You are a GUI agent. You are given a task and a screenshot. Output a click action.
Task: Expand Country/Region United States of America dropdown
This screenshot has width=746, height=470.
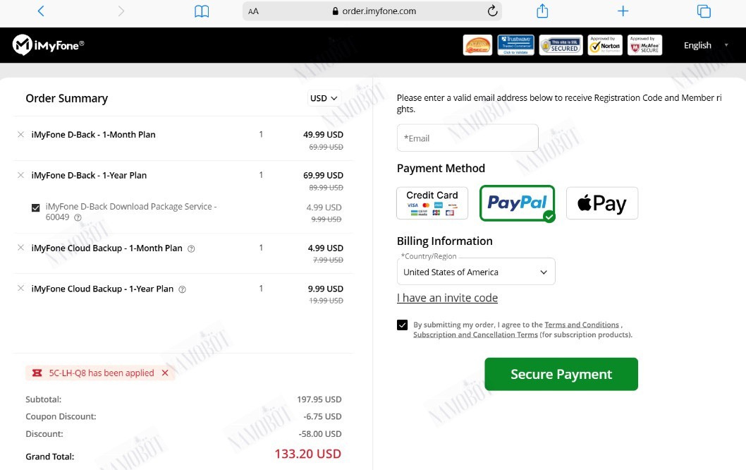pyautogui.click(x=476, y=272)
